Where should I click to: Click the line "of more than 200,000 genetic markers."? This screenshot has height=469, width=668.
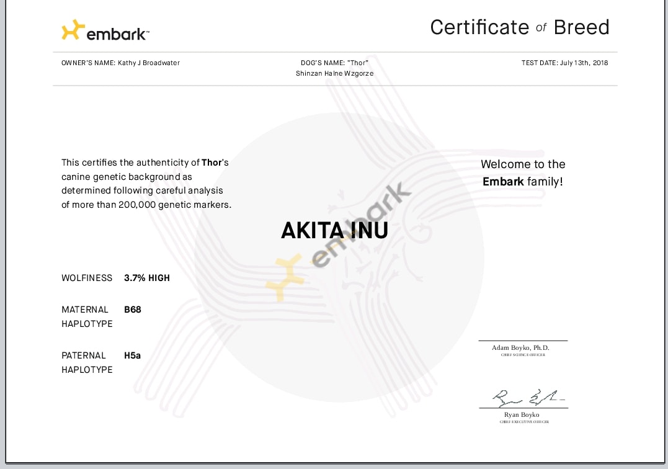(146, 205)
